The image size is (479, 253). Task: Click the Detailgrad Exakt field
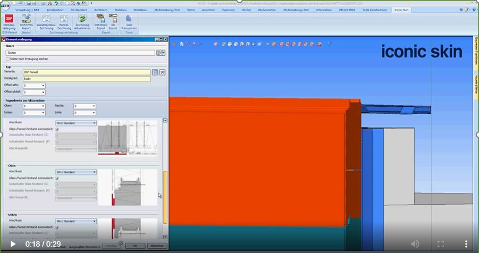87,79
